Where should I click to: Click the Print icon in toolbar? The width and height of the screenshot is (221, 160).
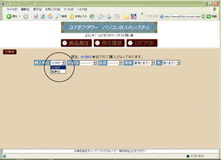pos(109,16)
